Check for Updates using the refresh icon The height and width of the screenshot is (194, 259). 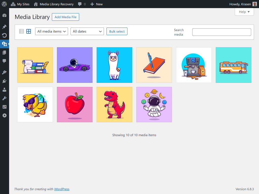point(4,35)
